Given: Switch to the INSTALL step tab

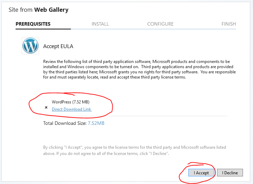Looking at the screenshot, I should pyautogui.click(x=100, y=24).
